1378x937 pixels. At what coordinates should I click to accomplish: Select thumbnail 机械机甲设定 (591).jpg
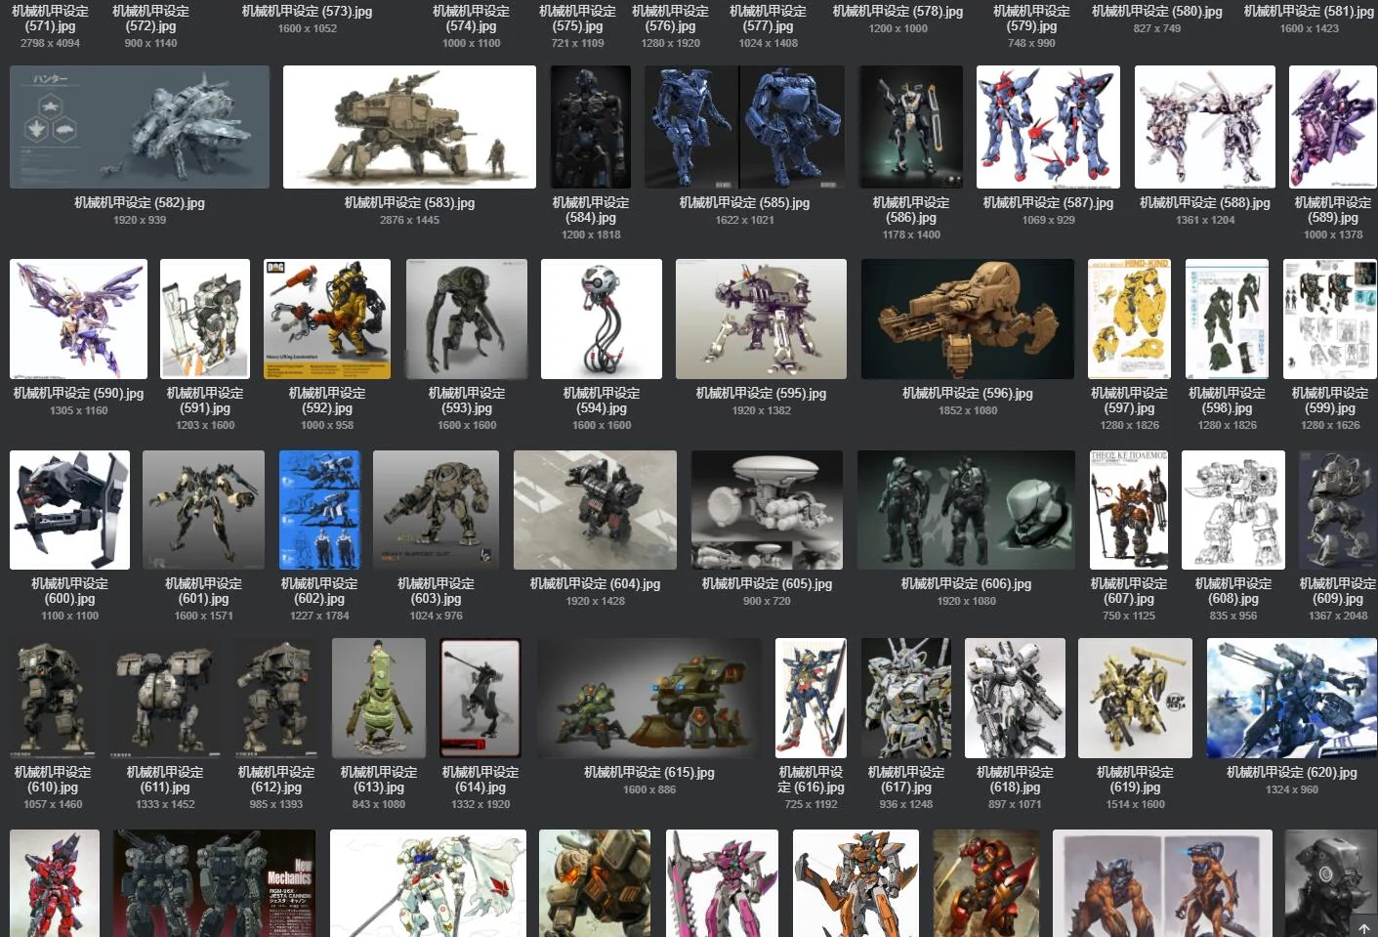[205, 319]
